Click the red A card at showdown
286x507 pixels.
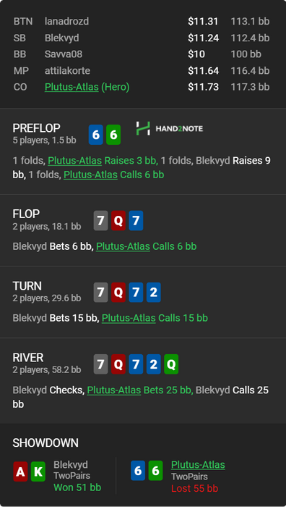[x=20, y=472]
